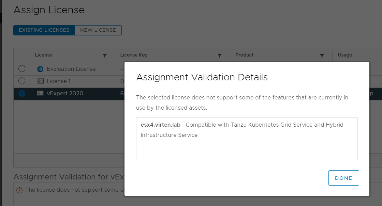
Task: Click the Assign License page title
Action: coord(49,10)
